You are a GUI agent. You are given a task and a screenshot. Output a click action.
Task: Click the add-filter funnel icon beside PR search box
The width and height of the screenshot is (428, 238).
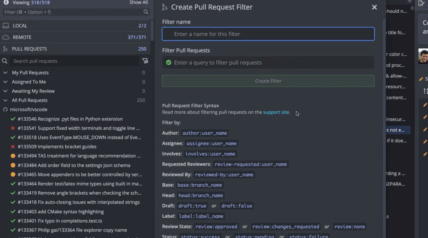point(145,61)
